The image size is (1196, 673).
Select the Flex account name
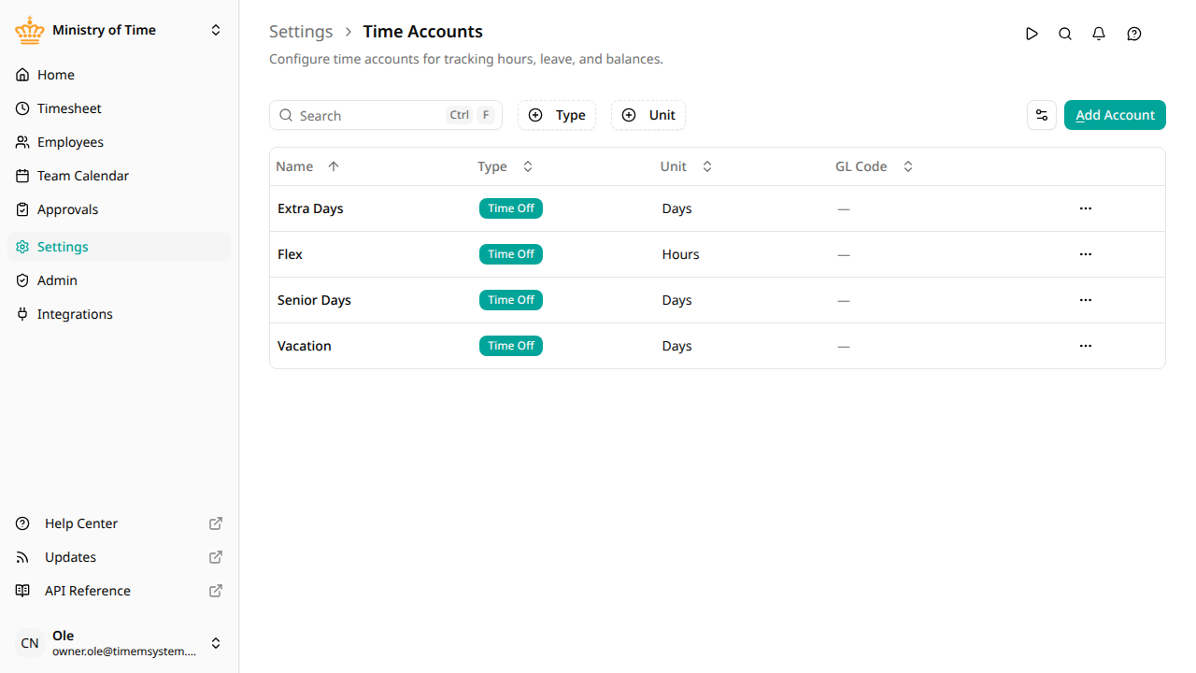click(290, 254)
